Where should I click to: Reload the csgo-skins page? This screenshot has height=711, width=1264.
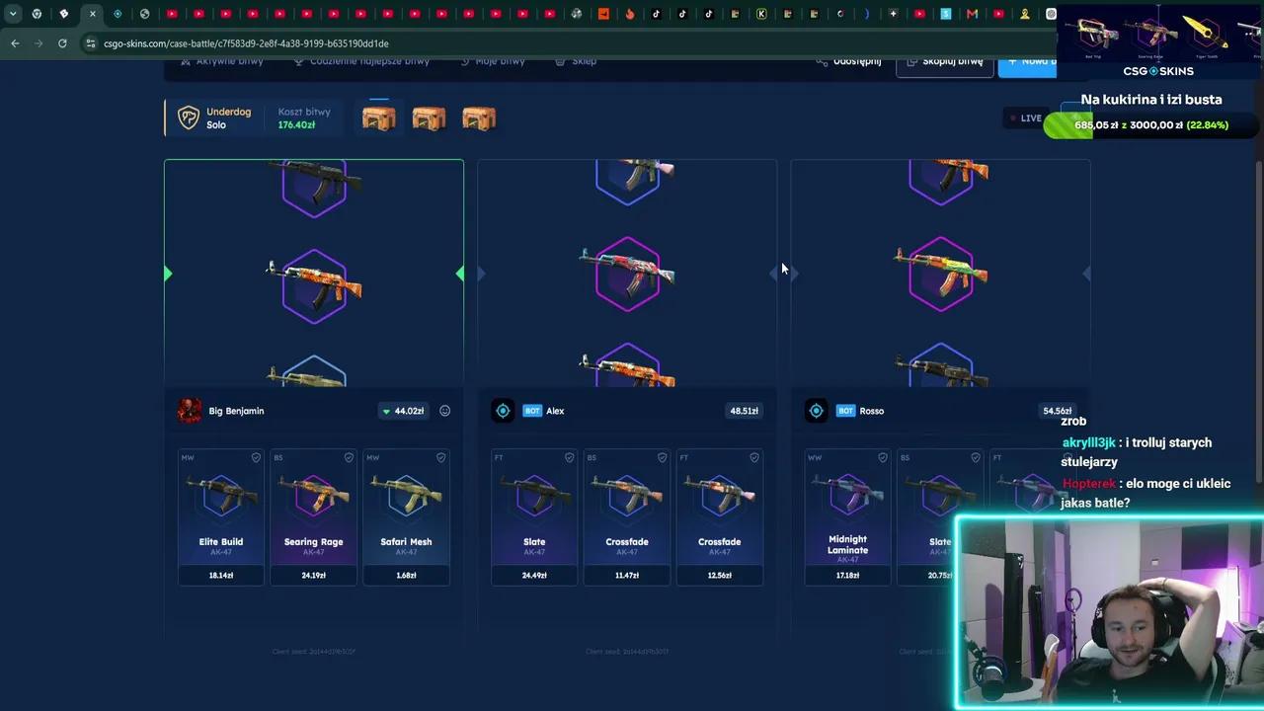click(62, 43)
